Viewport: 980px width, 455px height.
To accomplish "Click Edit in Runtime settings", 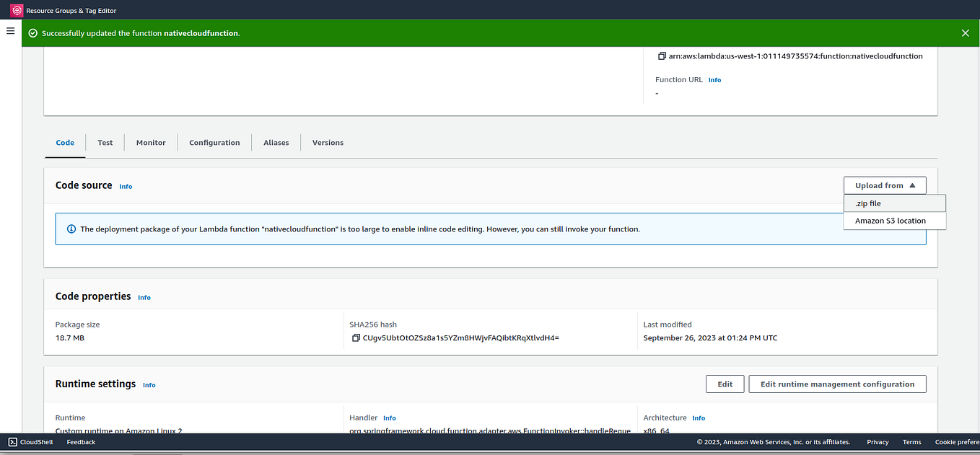I will tap(725, 384).
